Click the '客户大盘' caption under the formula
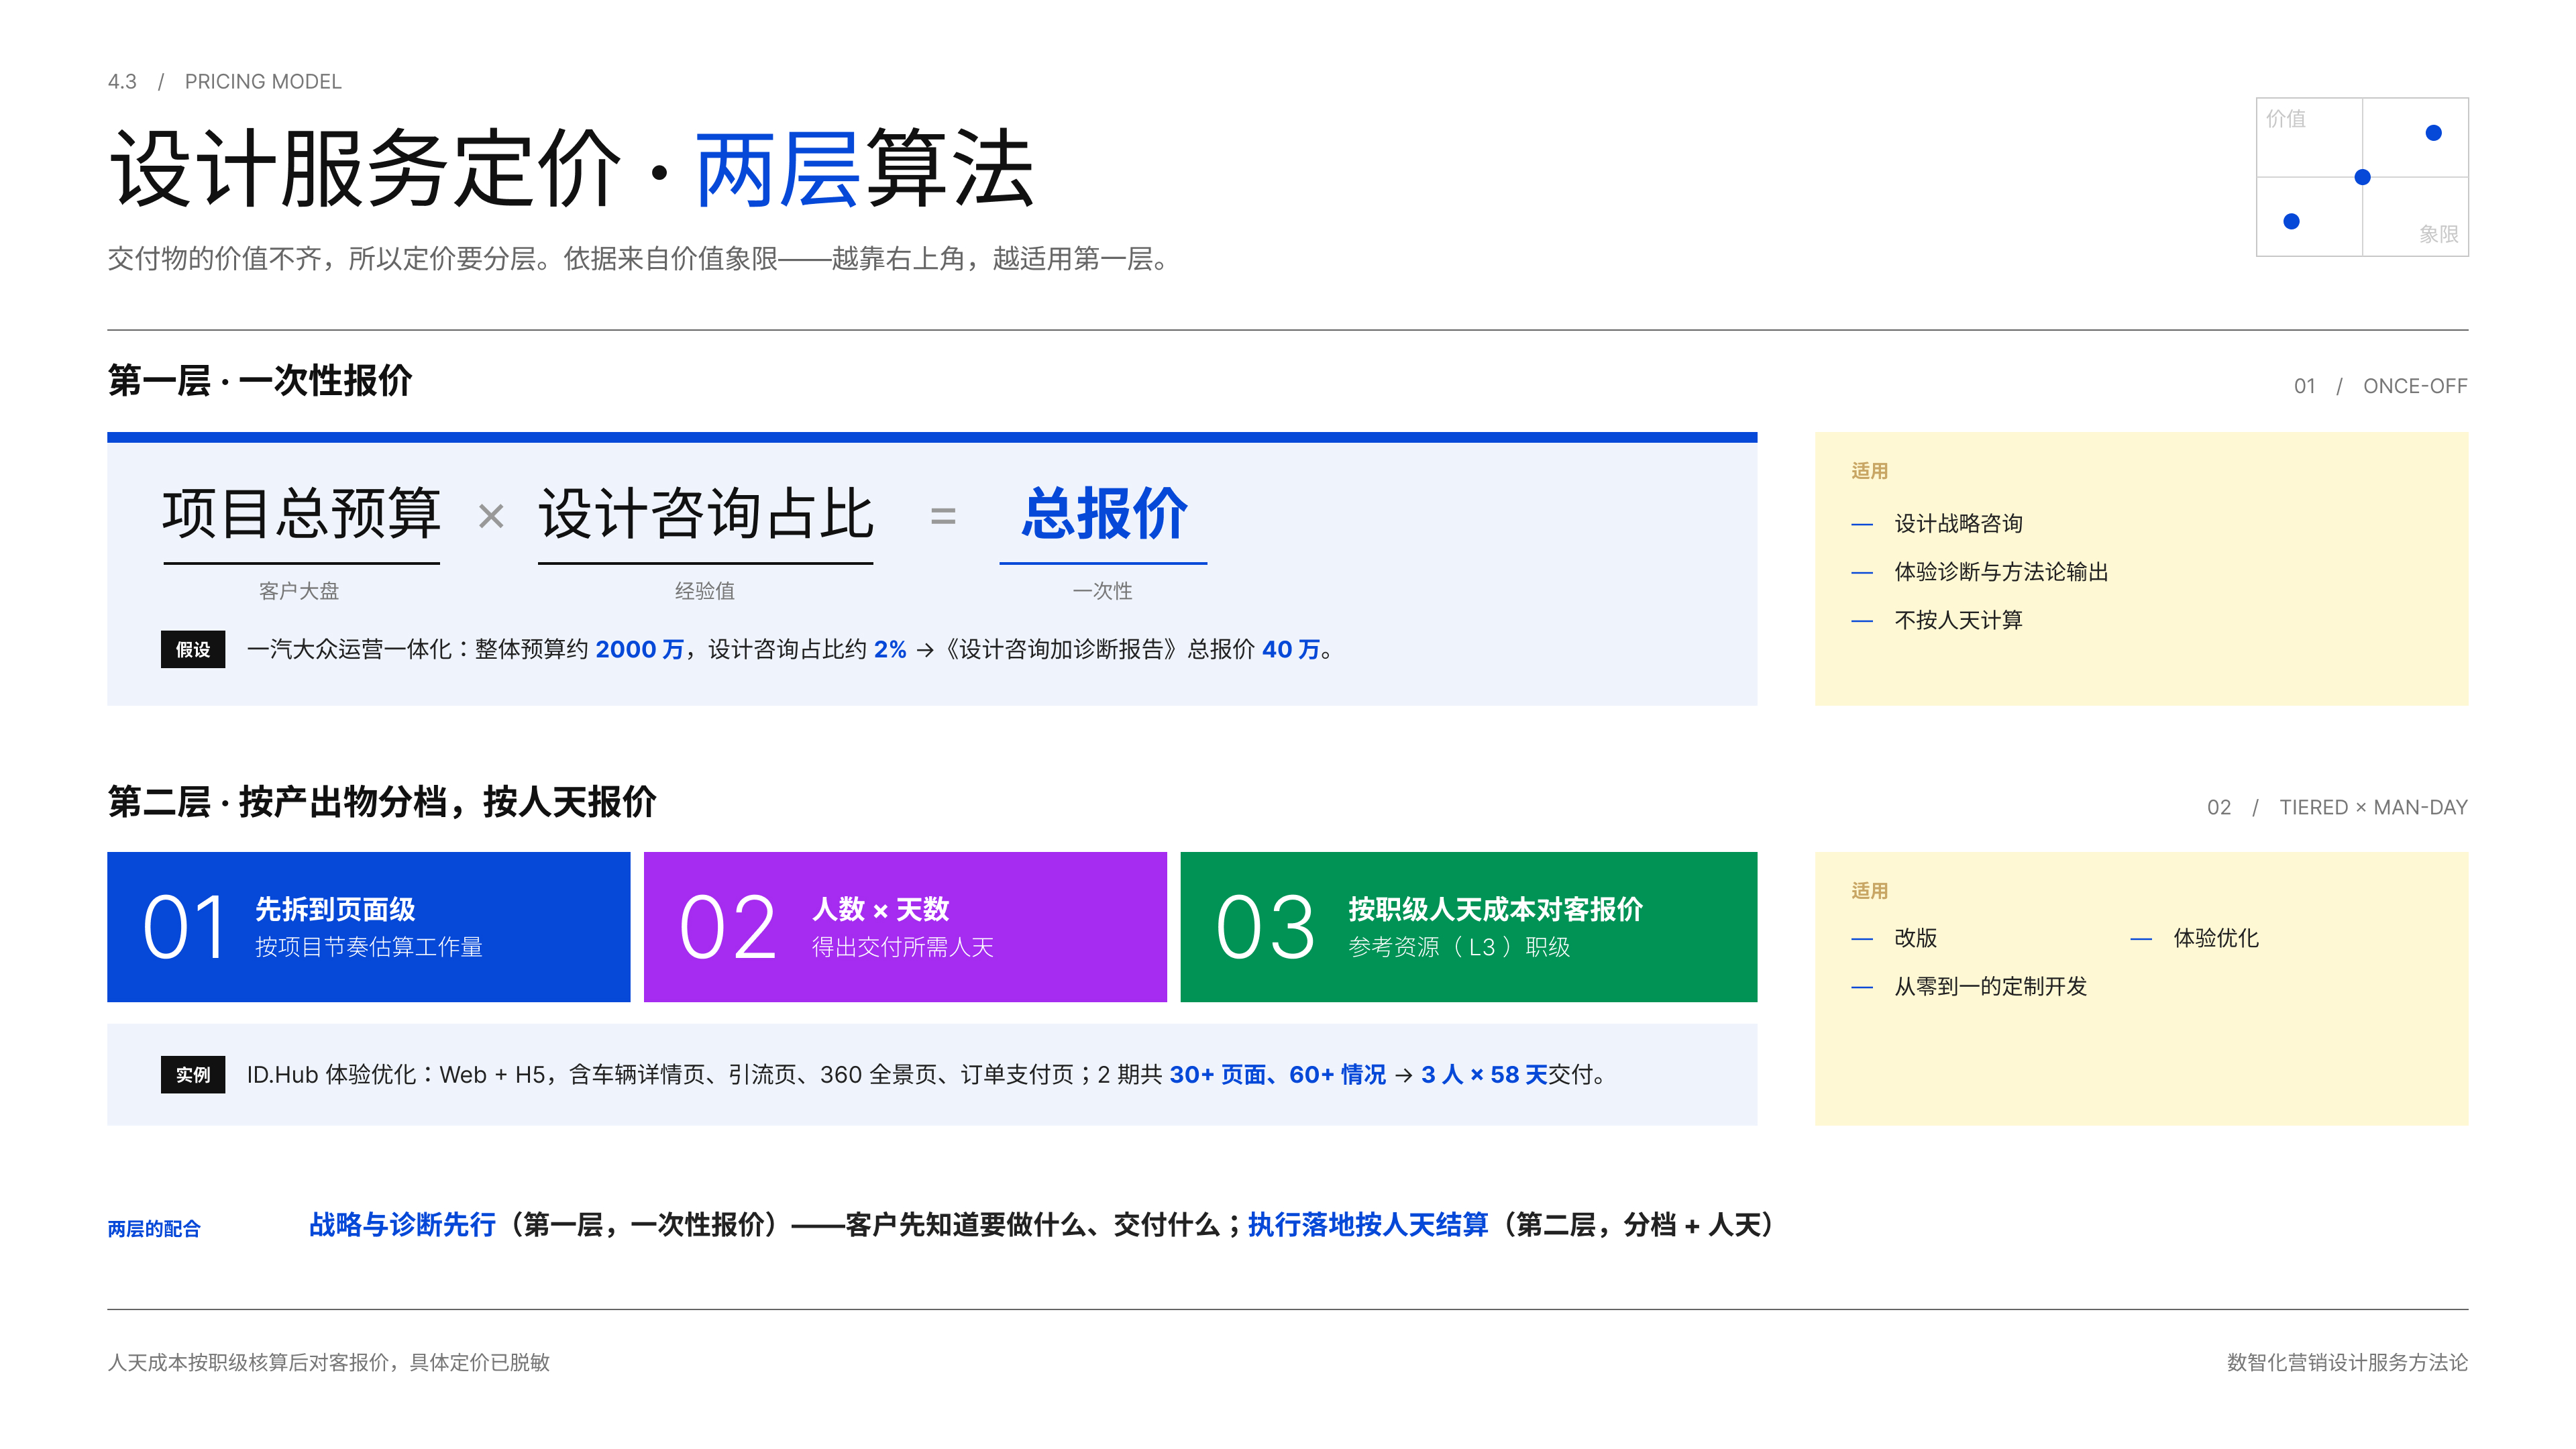The height and width of the screenshot is (1449, 2576). pyautogui.click(x=299, y=591)
